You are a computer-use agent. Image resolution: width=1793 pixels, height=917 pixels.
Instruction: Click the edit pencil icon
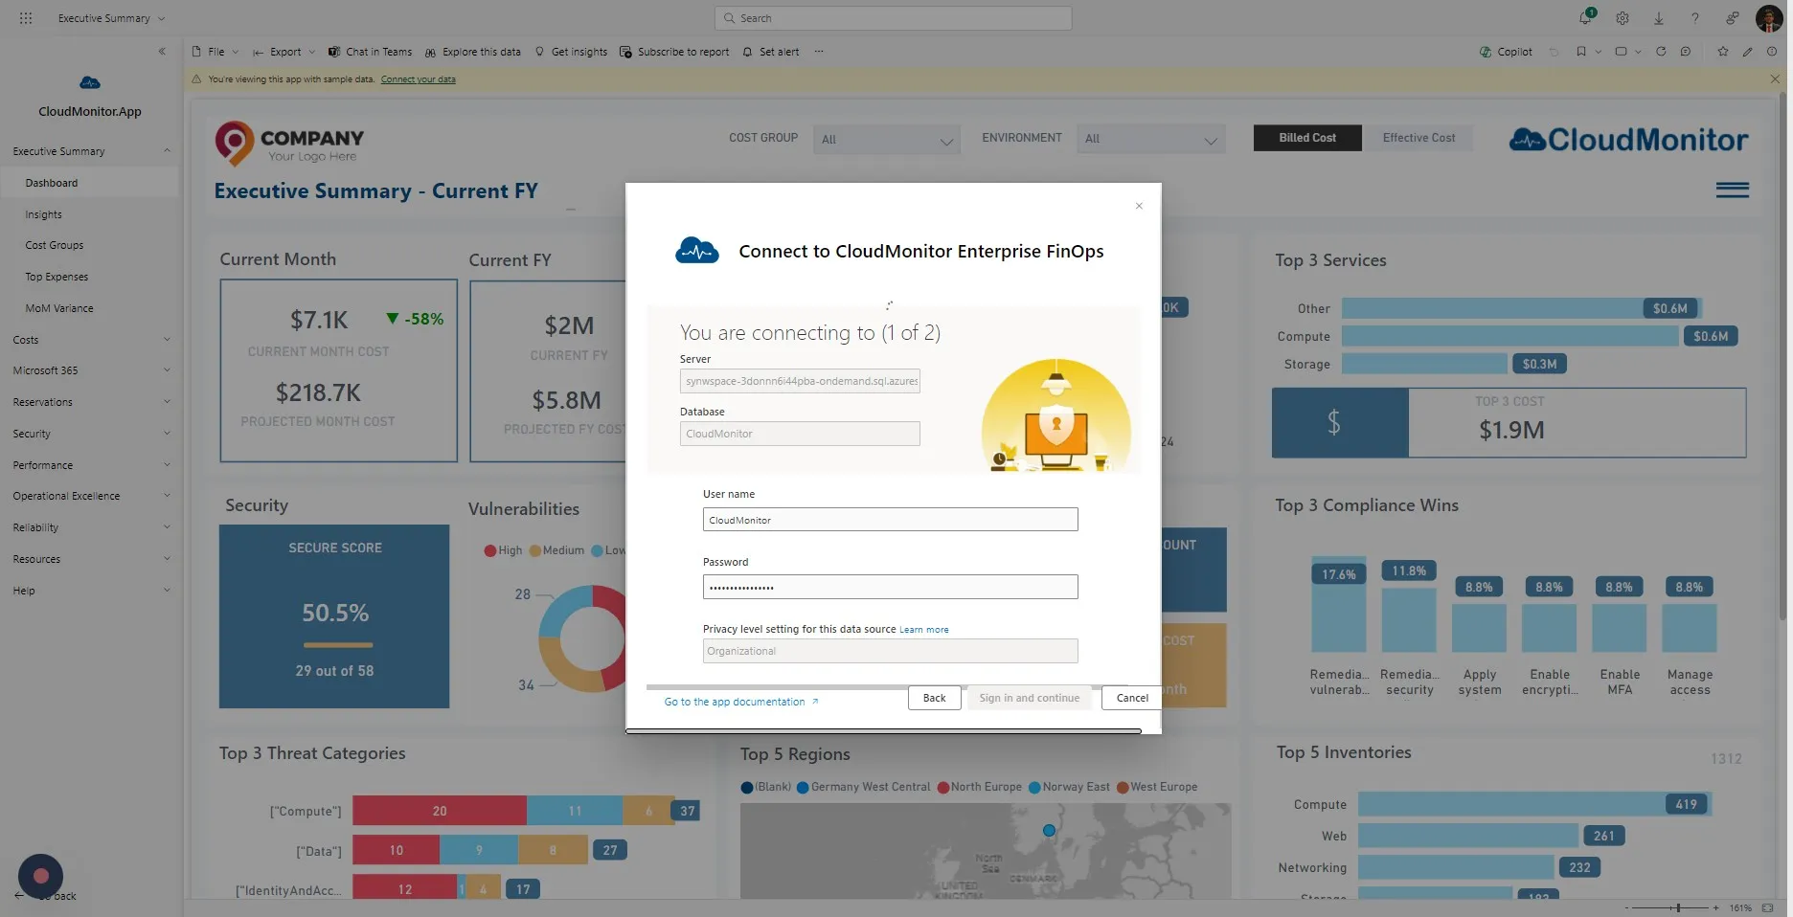[1748, 52]
